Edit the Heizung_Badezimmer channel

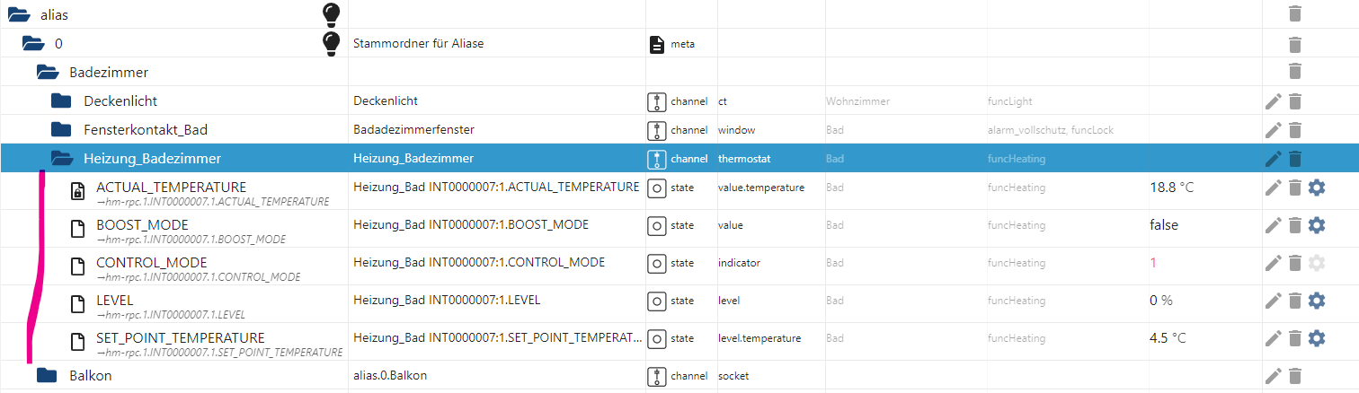[1273, 159]
